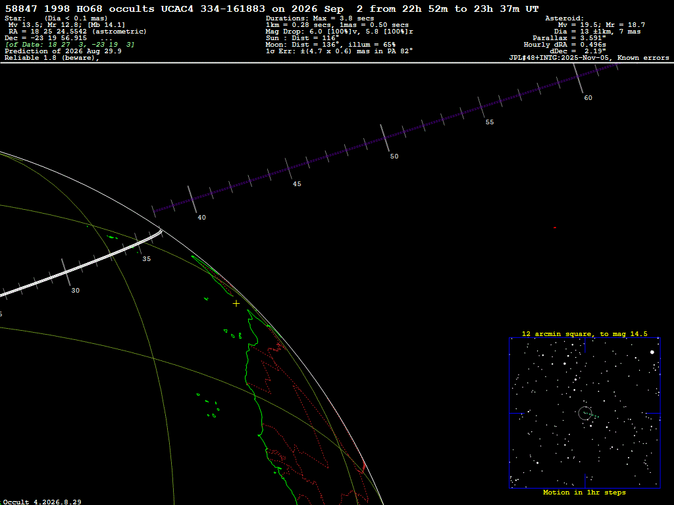Click the '12 arcmin square, to mag 14.5' caption
Screen dimensions: 674x505
(x=584, y=333)
